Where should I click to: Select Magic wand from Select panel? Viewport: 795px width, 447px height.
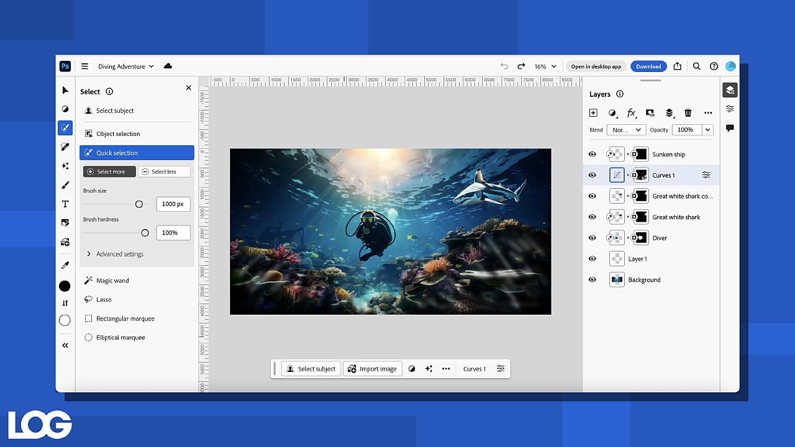112,281
